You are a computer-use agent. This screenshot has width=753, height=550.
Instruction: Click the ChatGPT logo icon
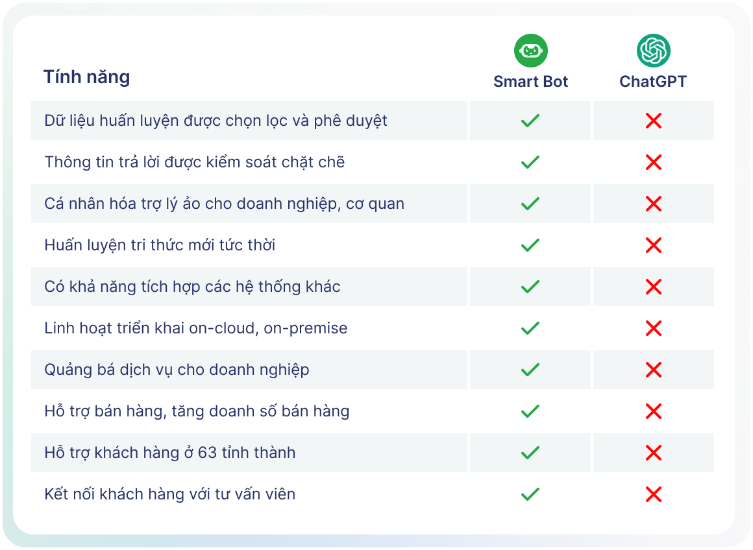coord(653,51)
